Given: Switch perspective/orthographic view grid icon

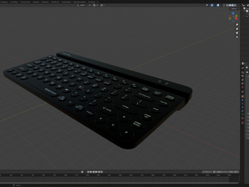Looking at the screenshot, I should pyautogui.click(x=237, y=37).
